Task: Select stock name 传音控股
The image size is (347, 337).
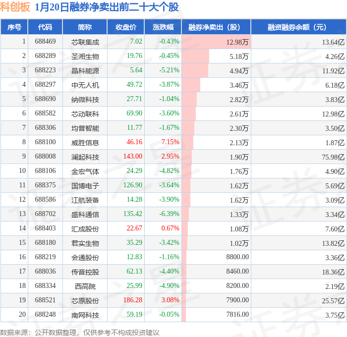Action: [85, 272]
